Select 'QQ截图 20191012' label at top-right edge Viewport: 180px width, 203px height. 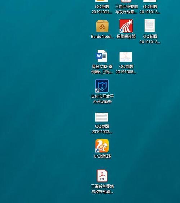point(150,9)
